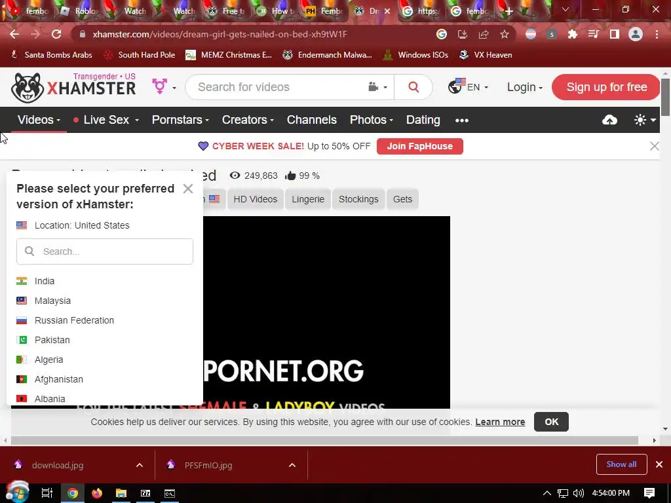Screen dimensions: 671x503
Task: Select the Stockings tag
Action: pyautogui.click(x=358, y=199)
